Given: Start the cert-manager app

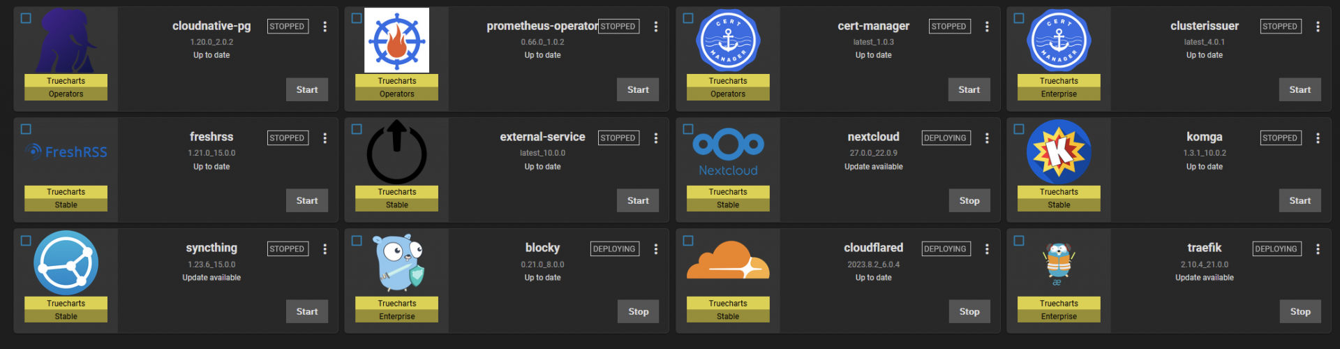Looking at the screenshot, I should tap(969, 89).
